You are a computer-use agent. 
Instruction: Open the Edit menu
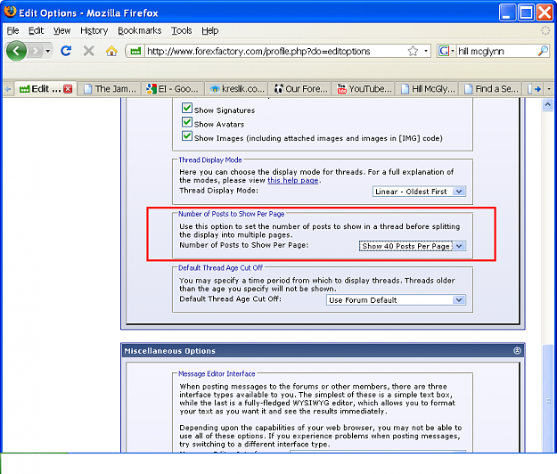pyautogui.click(x=36, y=31)
